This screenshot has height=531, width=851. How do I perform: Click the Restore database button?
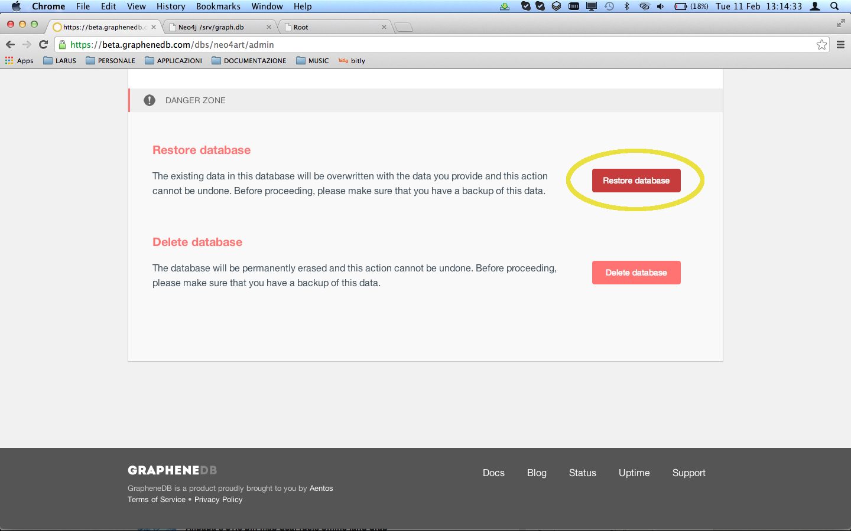tap(636, 181)
